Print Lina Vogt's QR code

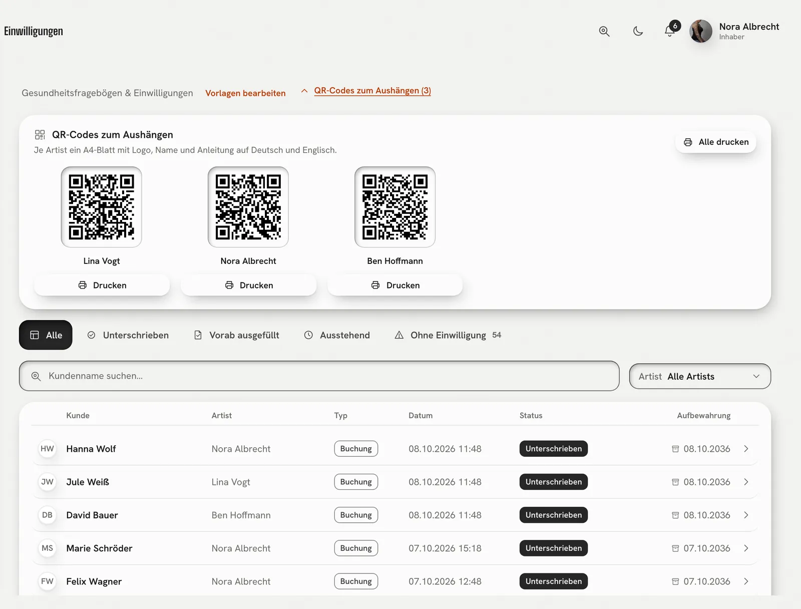click(x=102, y=285)
